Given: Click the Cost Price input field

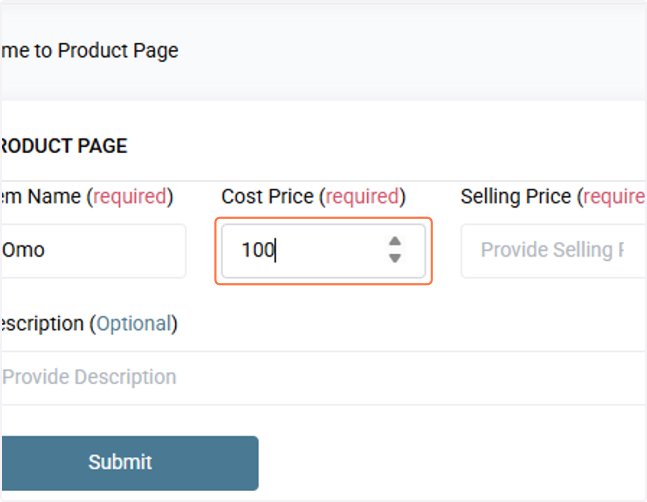Looking at the screenshot, I should pos(323,251).
